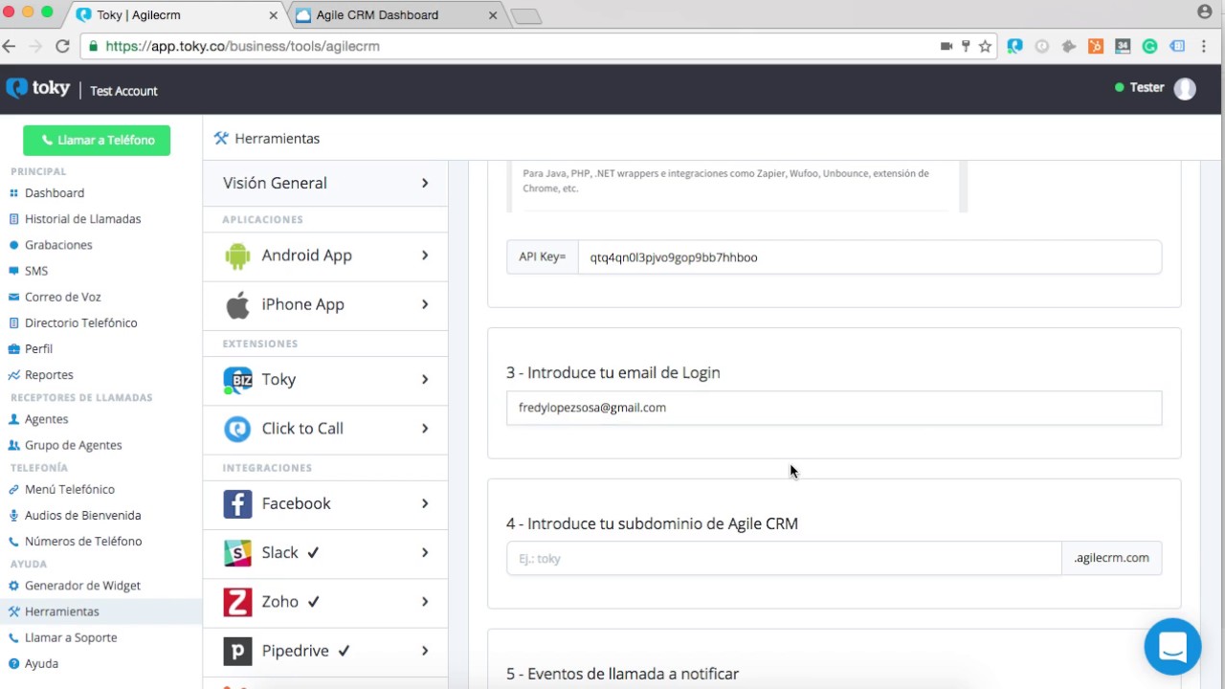Screen dimensions: 1225x689
Task: Open Dashboard in the sidebar
Action: [55, 193]
